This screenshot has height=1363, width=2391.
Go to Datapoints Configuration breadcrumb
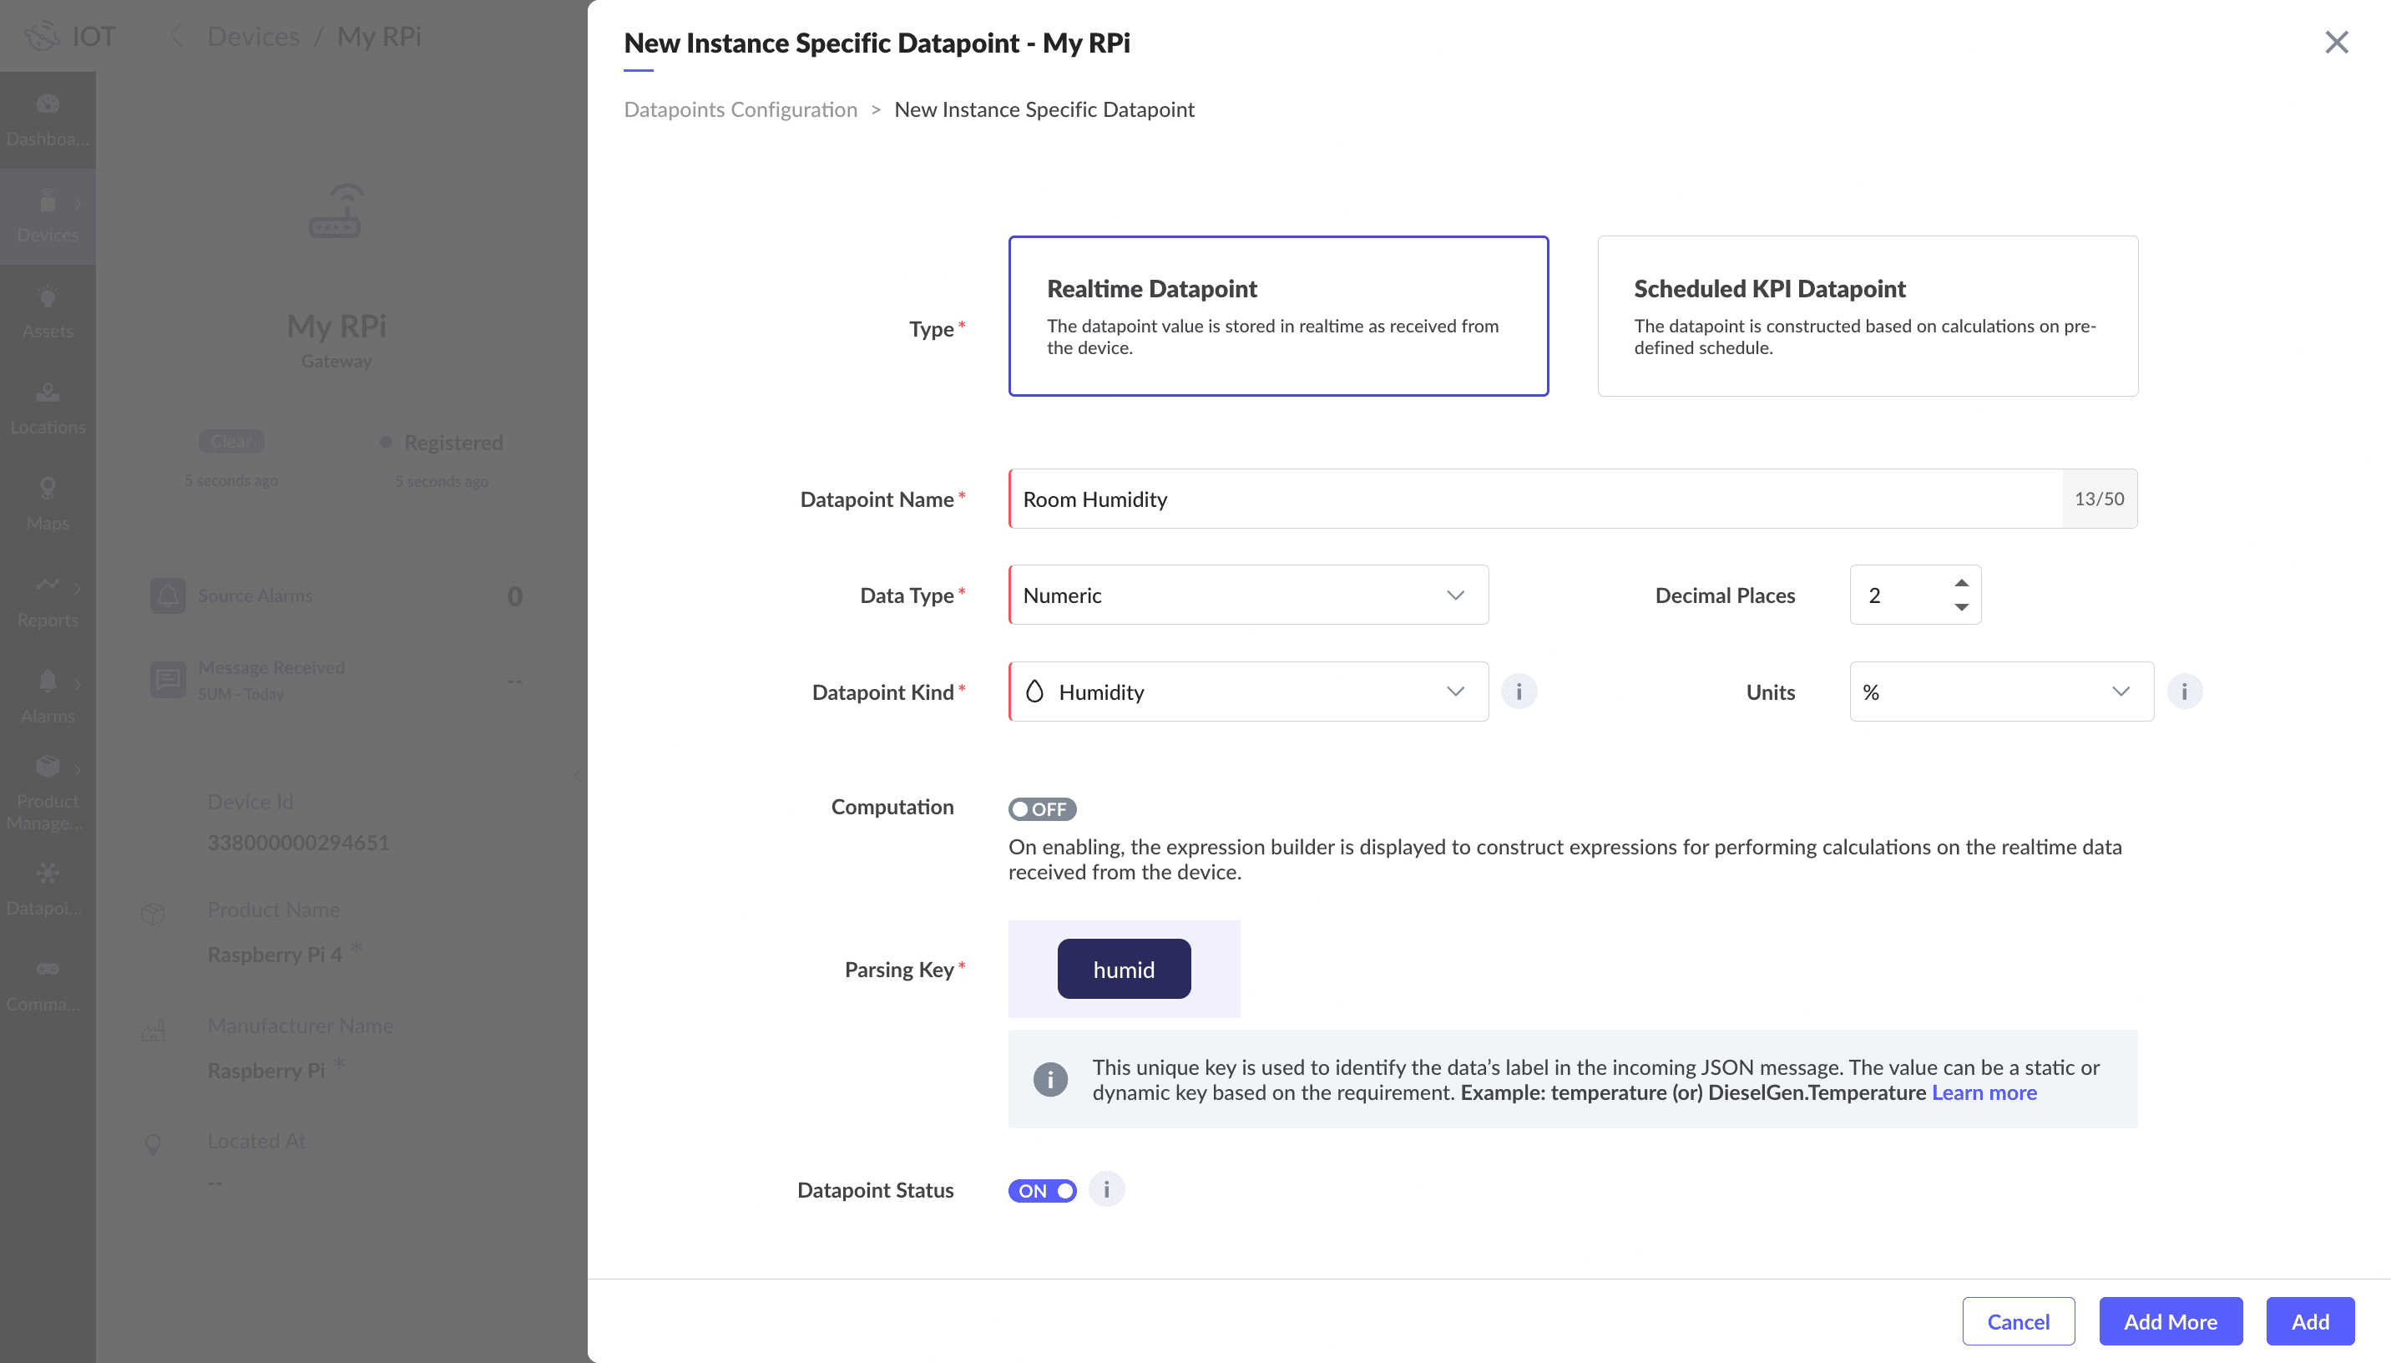740,109
